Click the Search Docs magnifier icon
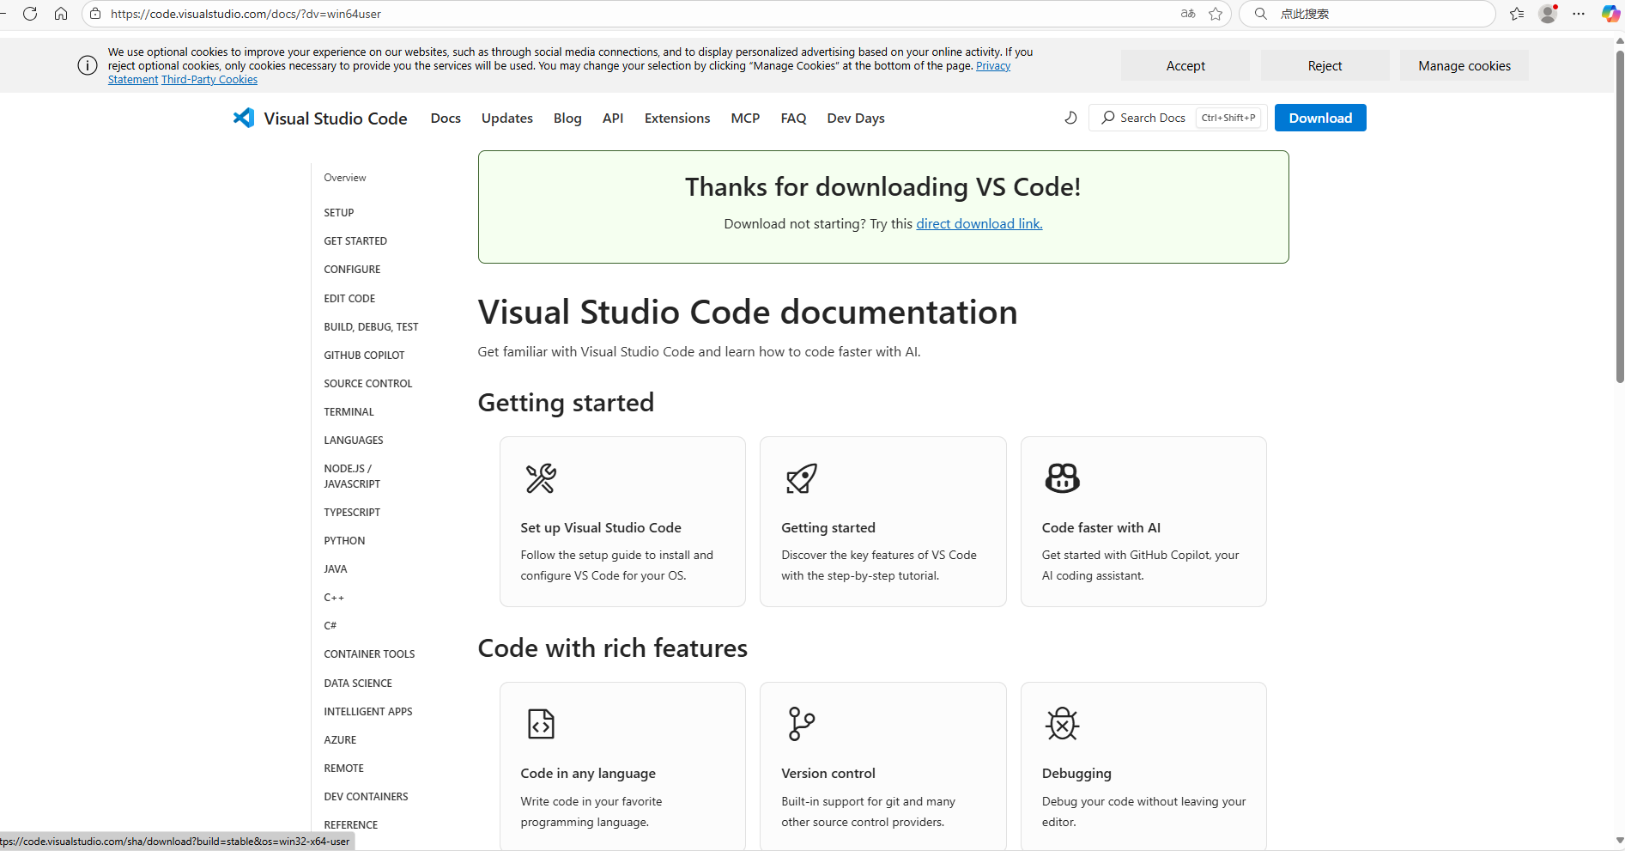1625x851 pixels. click(x=1108, y=118)
